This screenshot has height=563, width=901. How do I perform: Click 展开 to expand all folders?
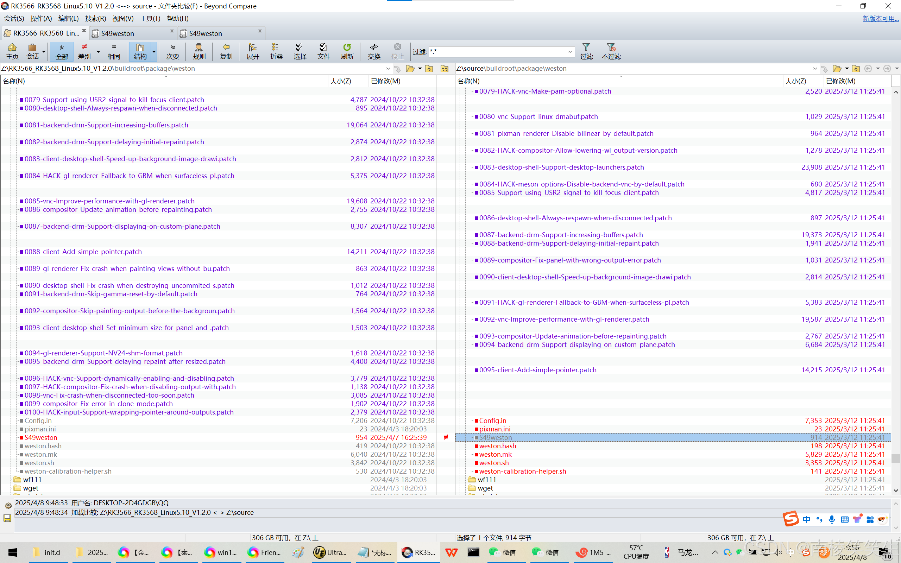click(x=253, y=51)
